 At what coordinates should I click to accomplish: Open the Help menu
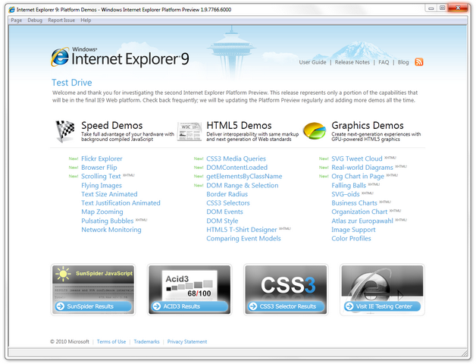point(86,20)
